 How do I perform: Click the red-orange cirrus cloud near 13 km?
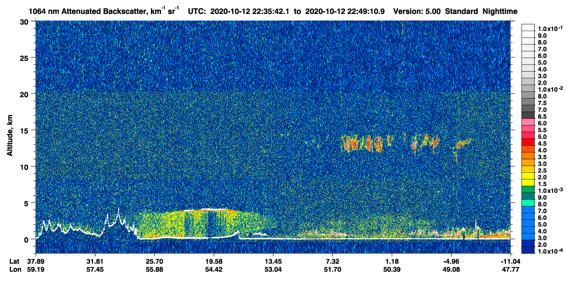[x=362, y=144]
